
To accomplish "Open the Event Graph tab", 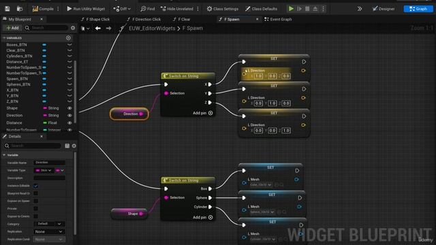I will pyautogui.click(x=278, y=19).
